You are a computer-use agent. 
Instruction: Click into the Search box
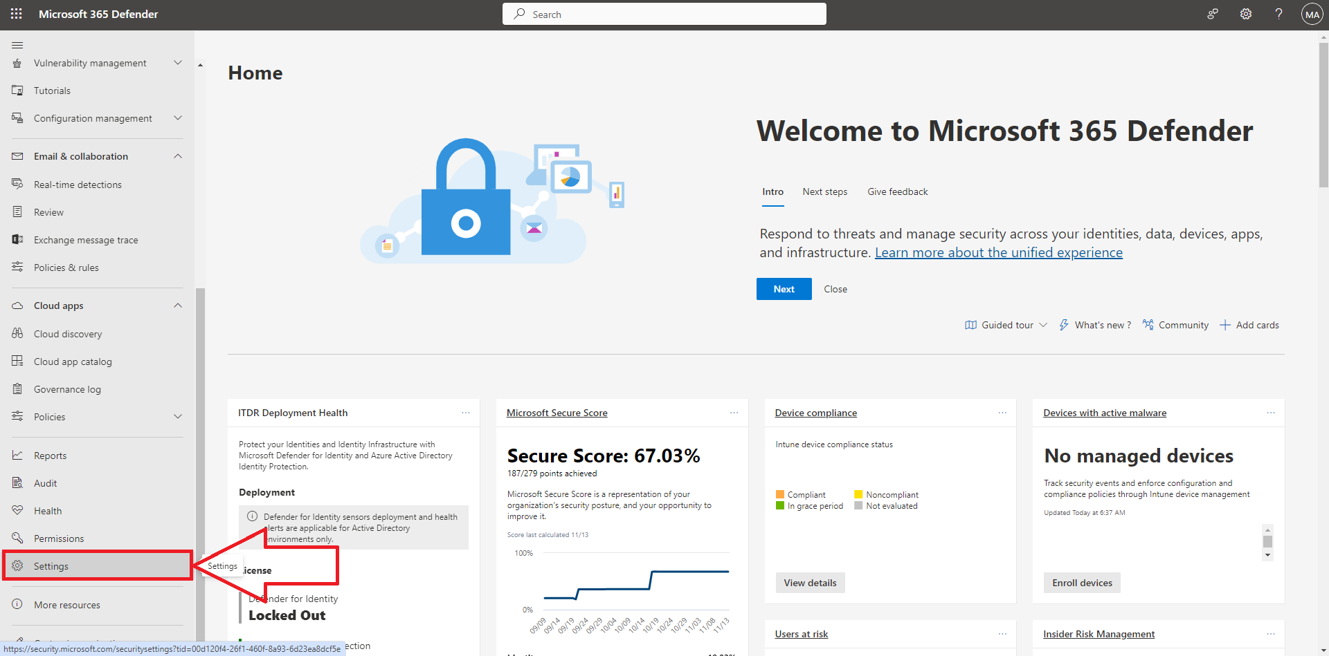coord(664,15)
